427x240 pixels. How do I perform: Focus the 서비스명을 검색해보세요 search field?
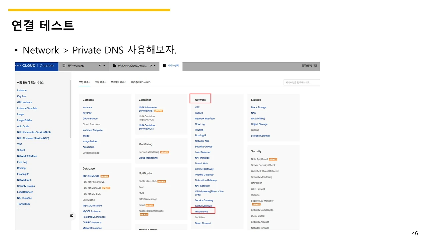click(302, 82)
